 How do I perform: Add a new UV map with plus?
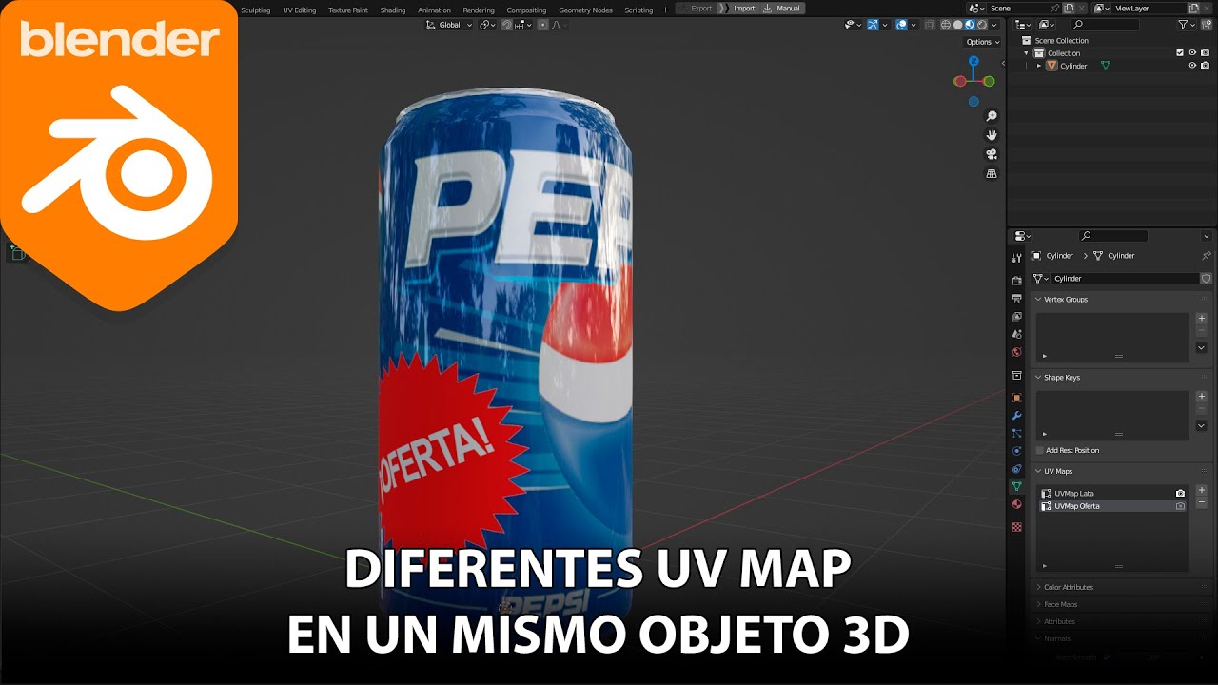[x=1201, y=490]
